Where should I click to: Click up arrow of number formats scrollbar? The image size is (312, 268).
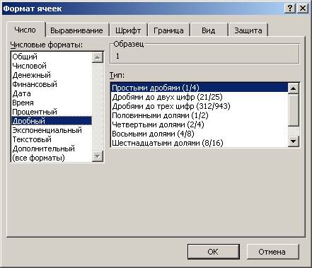coord(98,57)
